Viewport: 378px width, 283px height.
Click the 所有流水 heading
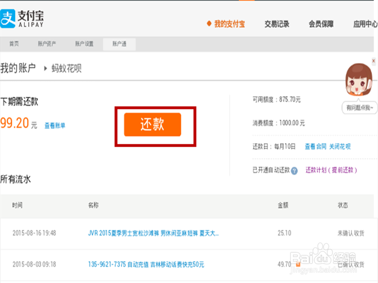point(16,179)
